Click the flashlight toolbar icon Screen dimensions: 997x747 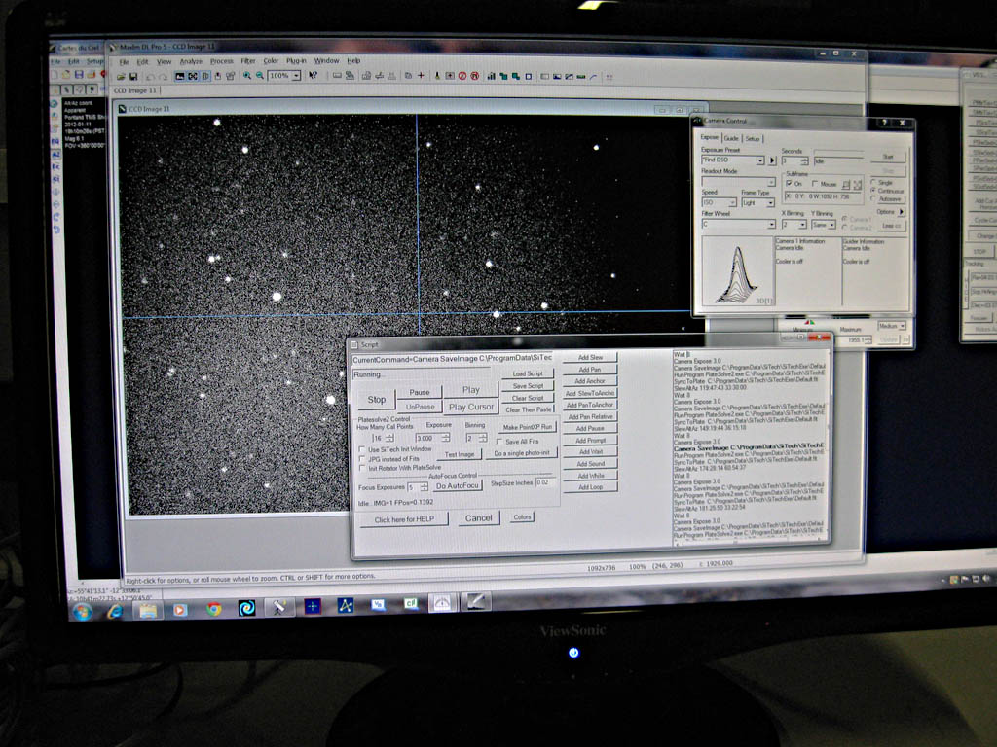click(x=437, y=76)
